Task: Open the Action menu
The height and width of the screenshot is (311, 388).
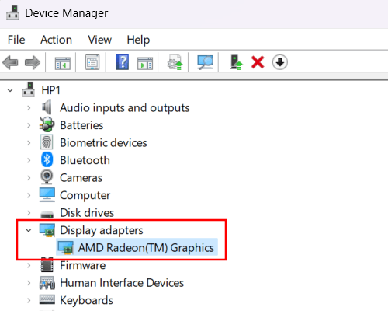Action: coord(56,40)
